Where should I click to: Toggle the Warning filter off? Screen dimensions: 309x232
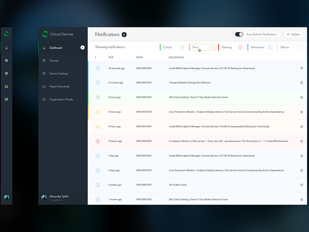[241, 47]
